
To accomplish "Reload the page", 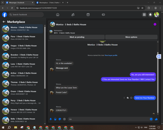I will coord(12,8).
